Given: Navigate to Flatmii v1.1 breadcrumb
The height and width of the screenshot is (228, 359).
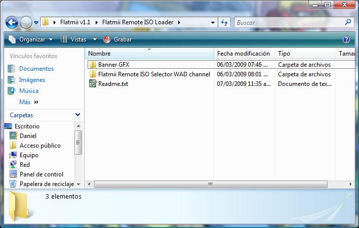Looking at the screenshot, I should 75,22.
